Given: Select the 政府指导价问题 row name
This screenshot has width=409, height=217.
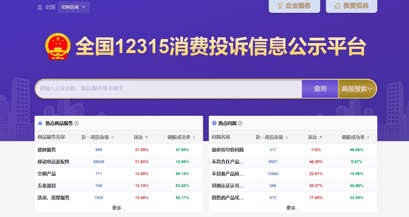Looking at the screenshot, I should [x=228, y=150].
